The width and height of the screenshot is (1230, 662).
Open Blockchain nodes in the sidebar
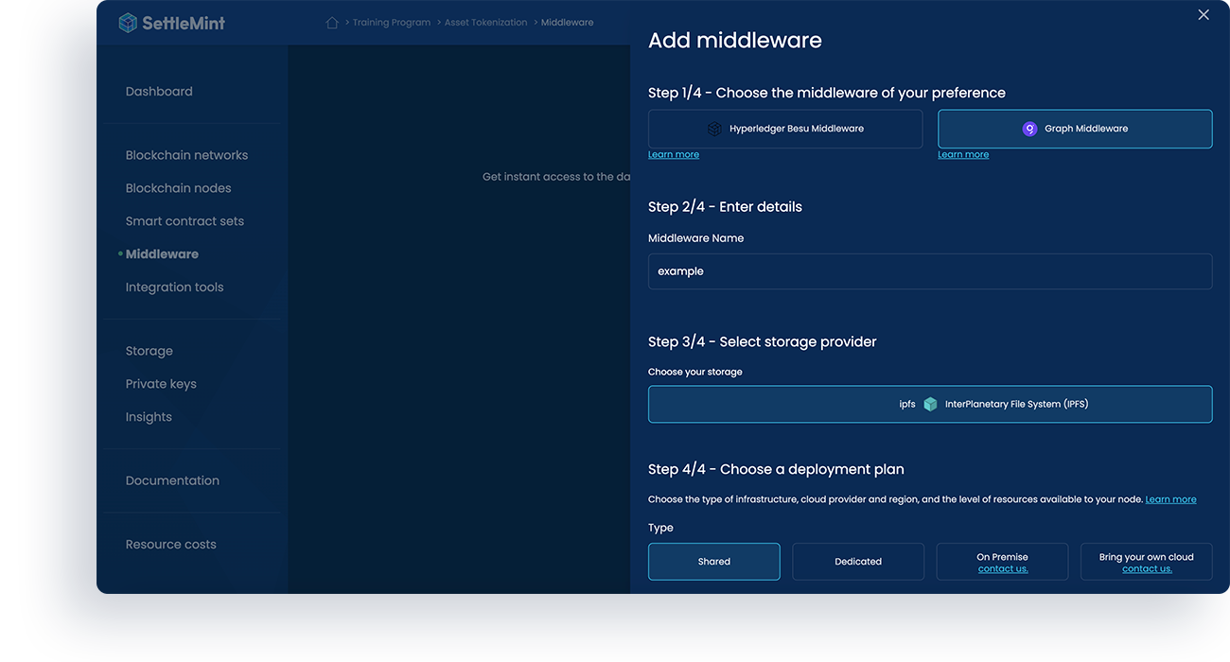[x=178, y=187]
